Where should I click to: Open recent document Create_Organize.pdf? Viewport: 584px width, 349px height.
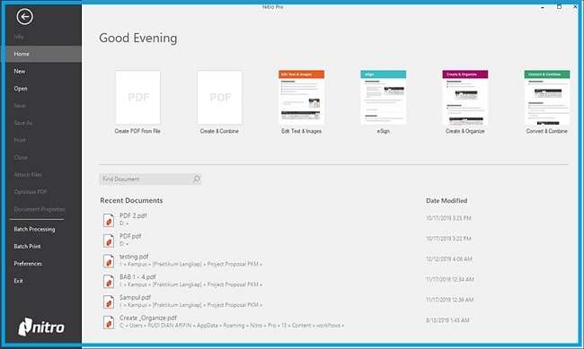pos(148,318)
